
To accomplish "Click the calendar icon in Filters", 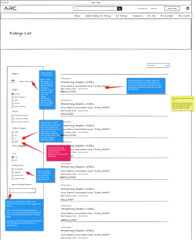I will (13, 81).
